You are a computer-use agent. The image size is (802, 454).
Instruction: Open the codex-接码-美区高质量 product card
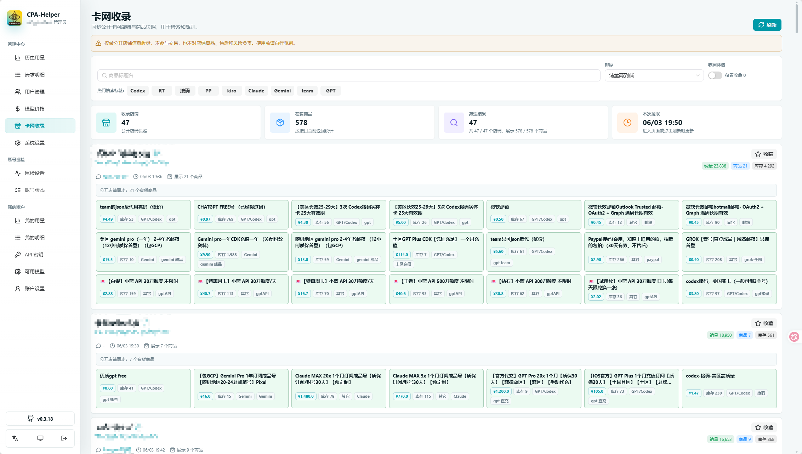tap(729, 388)
